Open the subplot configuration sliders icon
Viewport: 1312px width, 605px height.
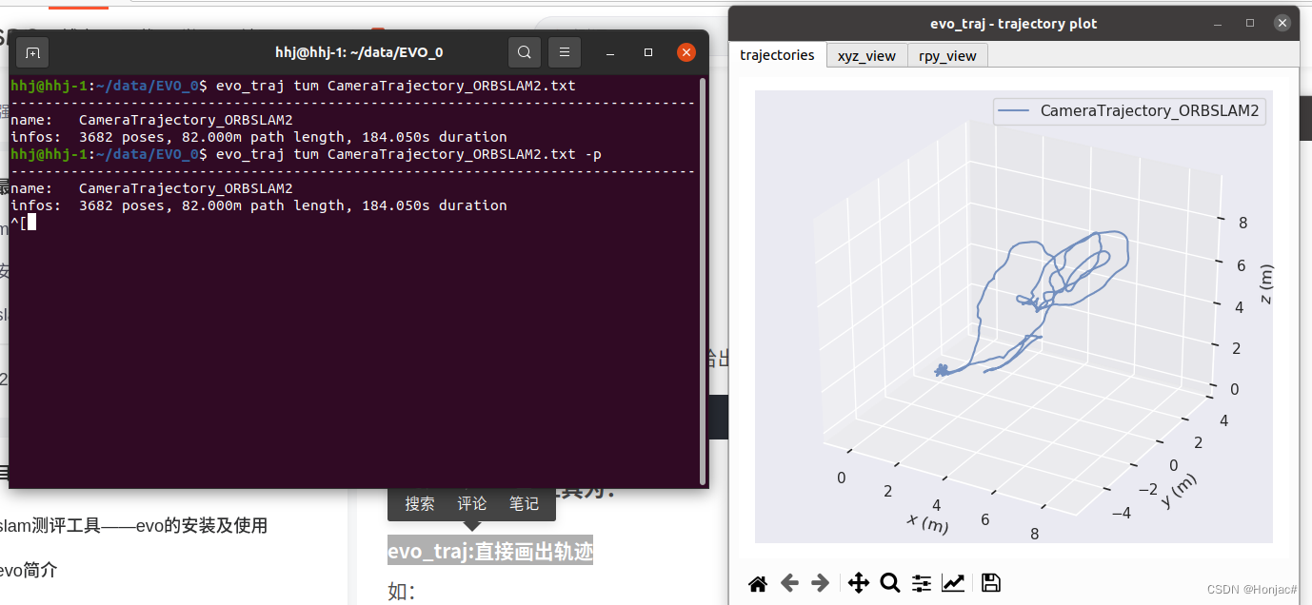click(921, 582)
